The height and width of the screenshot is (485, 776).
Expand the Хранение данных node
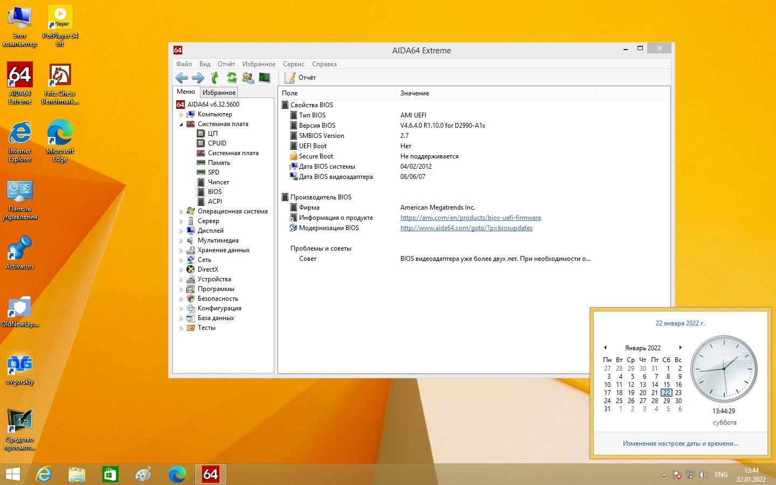[x=182, y=251]
